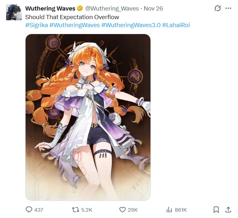This screenshot has width=238, height=218.
Task: Open the #LahaiRoi hashtag
Action: (x=176, y=25)
